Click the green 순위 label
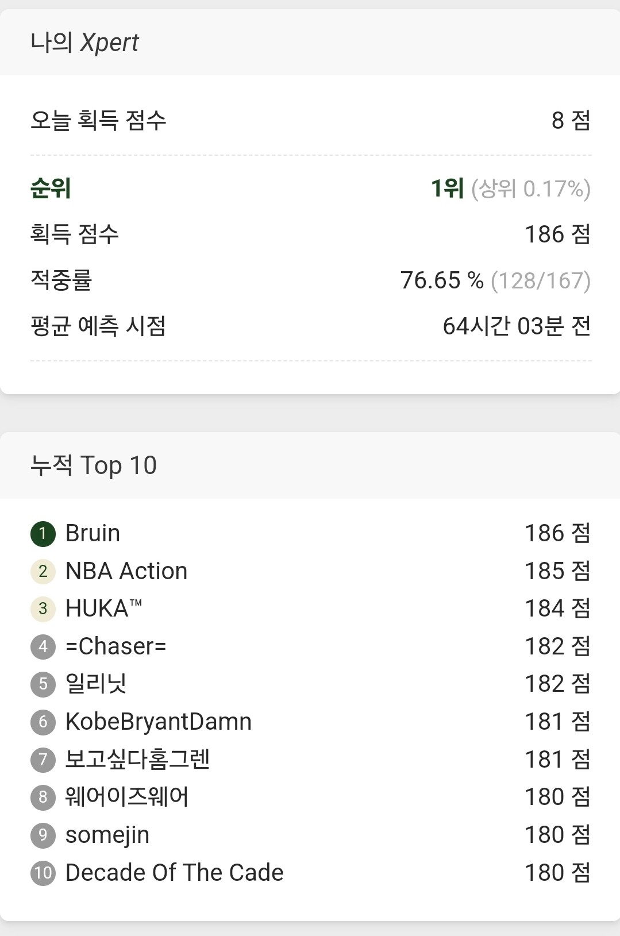This screenshot has height=936, width=620. [x=51, y=188]
